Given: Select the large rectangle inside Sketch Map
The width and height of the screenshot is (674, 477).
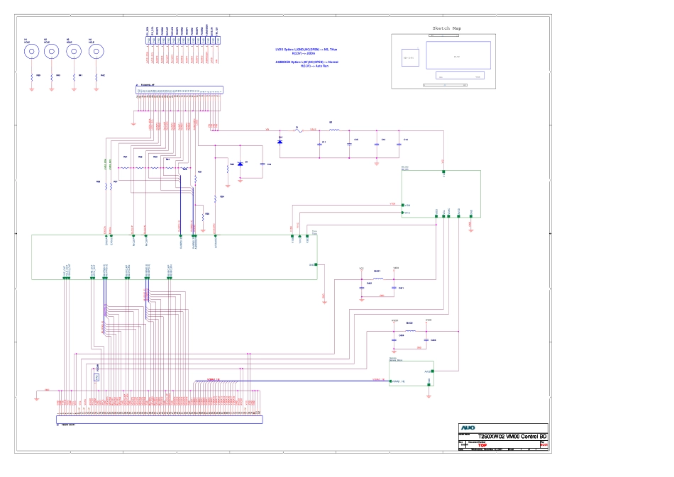Looking at the screenshot, I should pos(452,55).
